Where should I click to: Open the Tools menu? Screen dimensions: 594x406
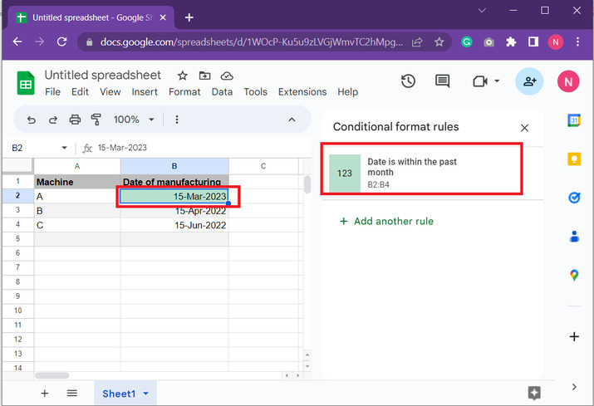(255, 92)
